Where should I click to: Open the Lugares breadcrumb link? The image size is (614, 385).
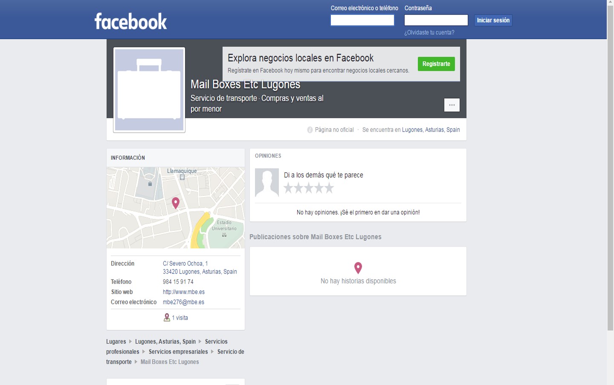[x=116, y=341]
